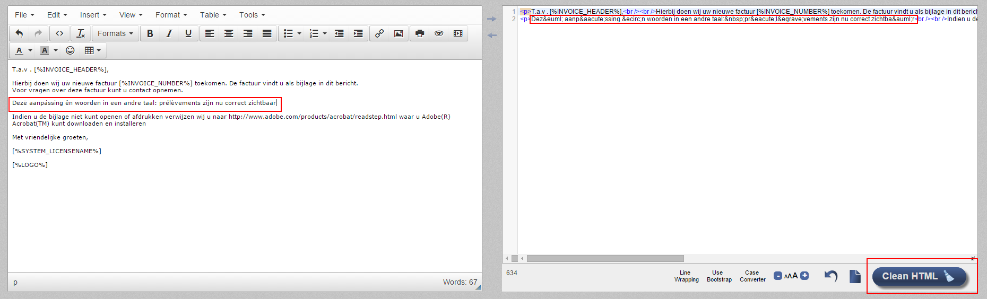The image size is (987, 299).
Task: Click the Insert video icon
Action: [x=458, y=33]
